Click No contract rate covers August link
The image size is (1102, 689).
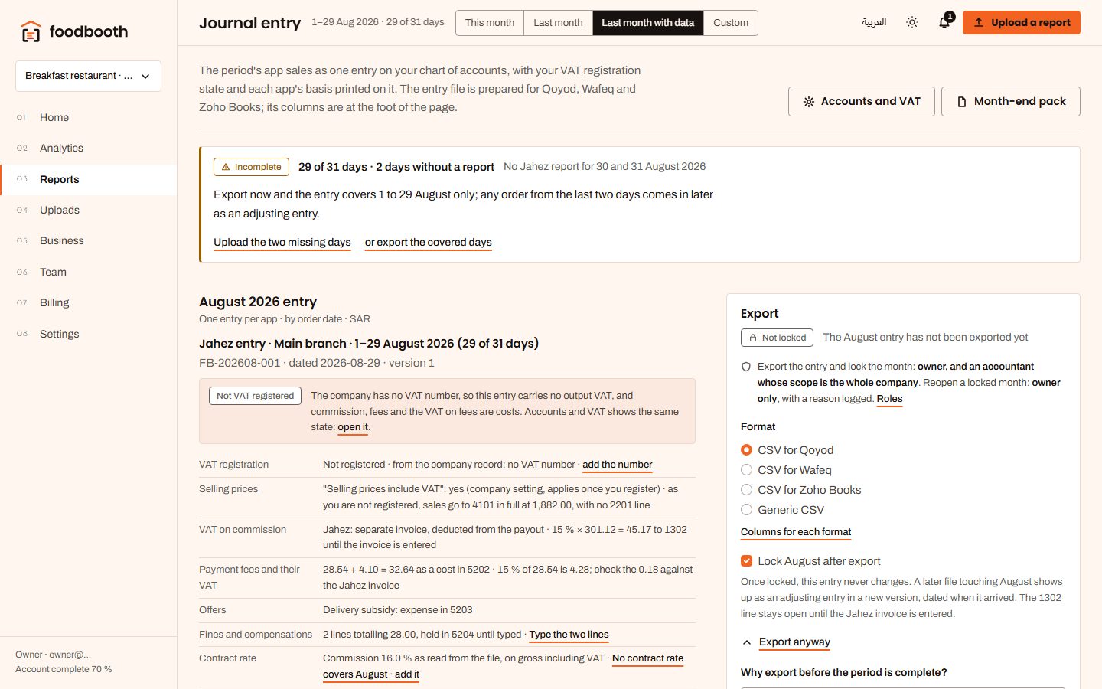(647, 658)
